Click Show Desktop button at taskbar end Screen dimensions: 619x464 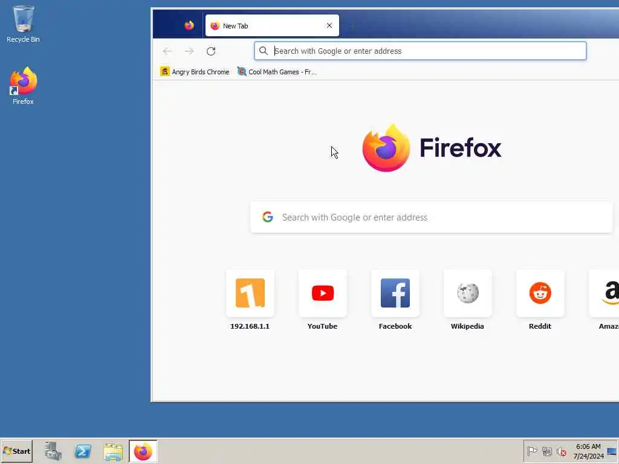pyautogui.click(x=612, y=451)
